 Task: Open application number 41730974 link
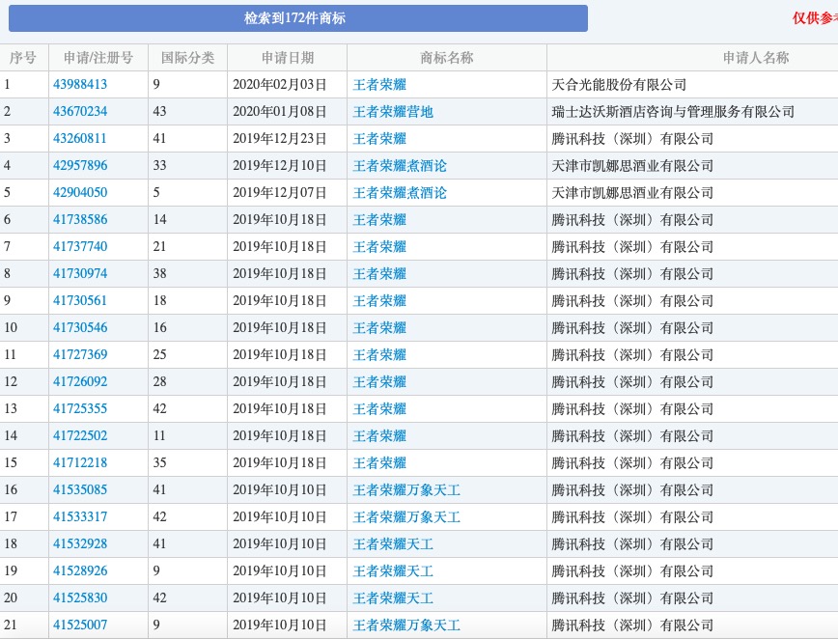[80, 274]
